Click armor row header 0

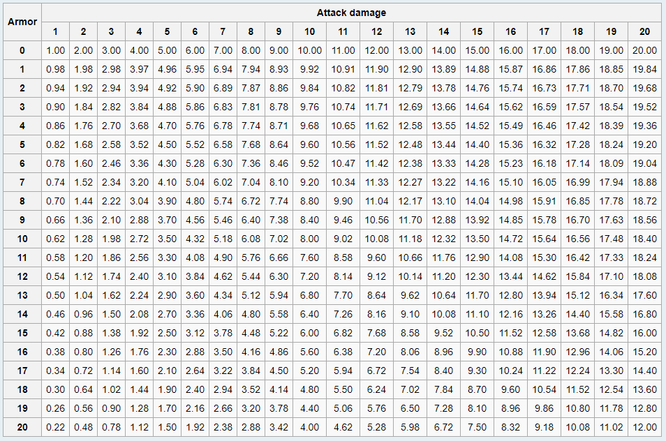click(22, 50)
